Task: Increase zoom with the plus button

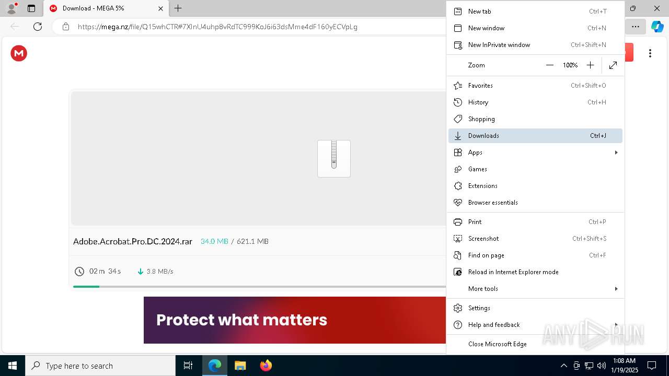Action: (590, 65)
